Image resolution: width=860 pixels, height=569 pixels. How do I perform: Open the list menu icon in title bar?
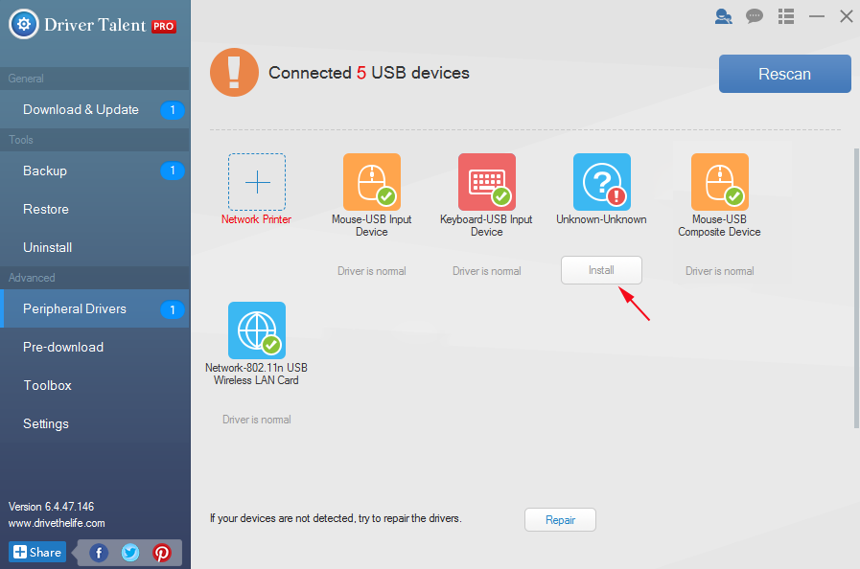point(786,16)
